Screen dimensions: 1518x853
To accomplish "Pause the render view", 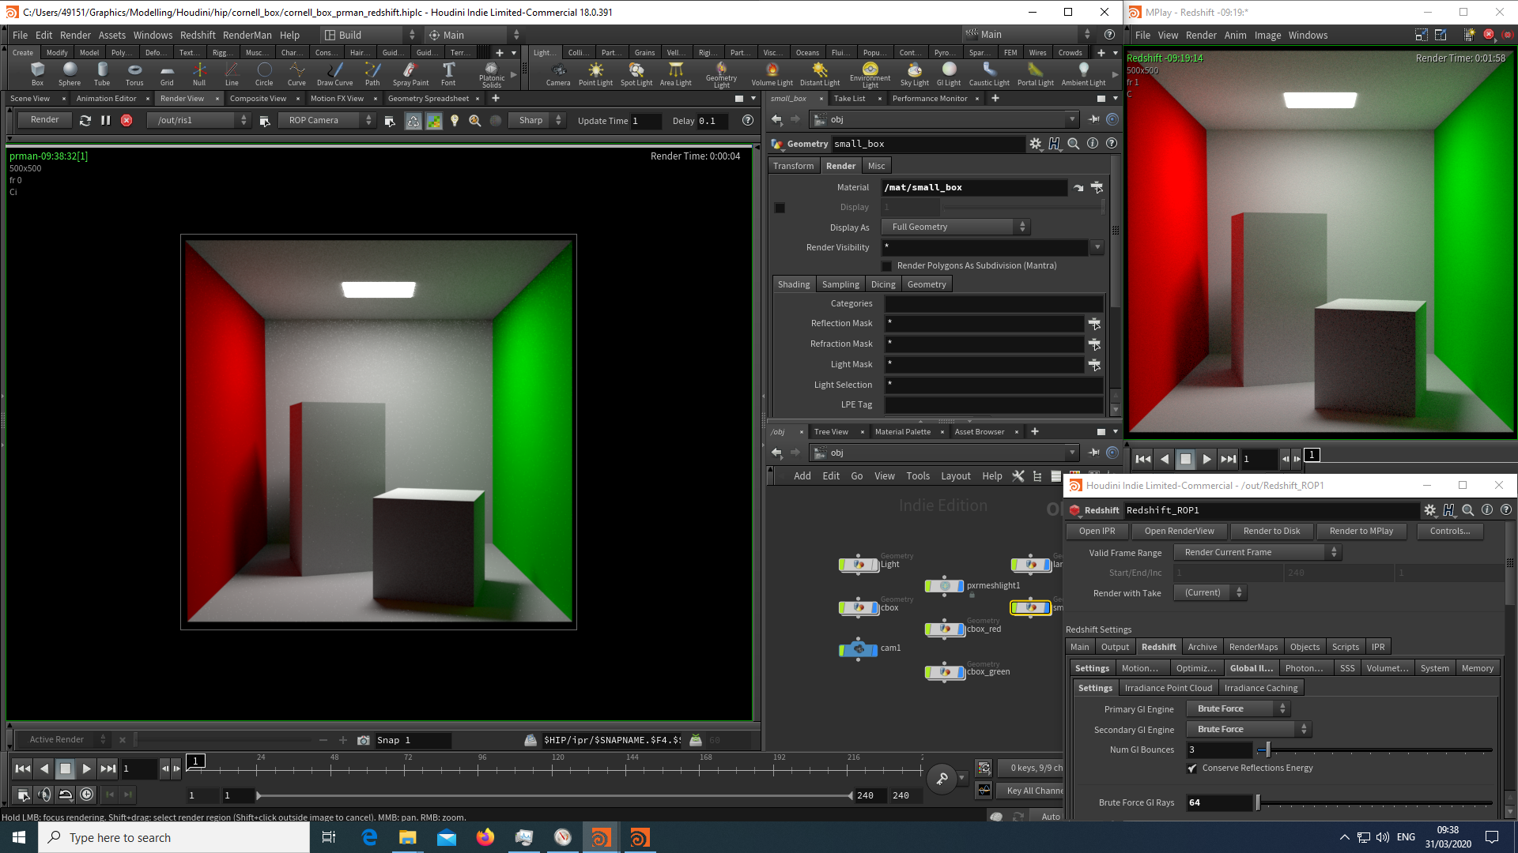I will click(106, 120).
